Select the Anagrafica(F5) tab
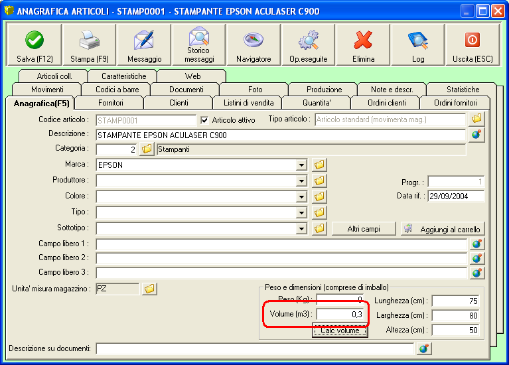 click(41, 104)
